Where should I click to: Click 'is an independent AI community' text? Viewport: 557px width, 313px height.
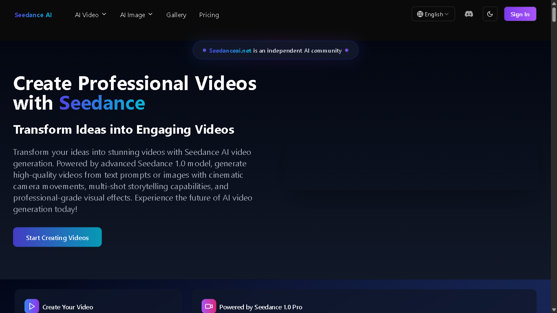(297, 51)
